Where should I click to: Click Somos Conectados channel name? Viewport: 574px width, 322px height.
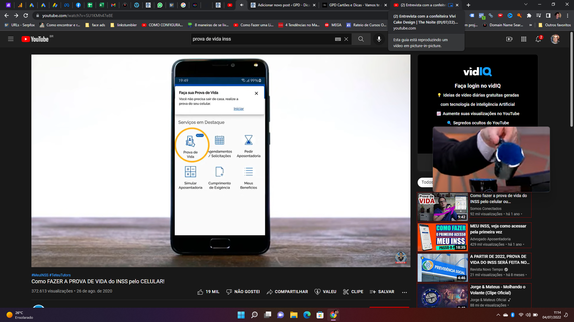[x=486, y=209]
